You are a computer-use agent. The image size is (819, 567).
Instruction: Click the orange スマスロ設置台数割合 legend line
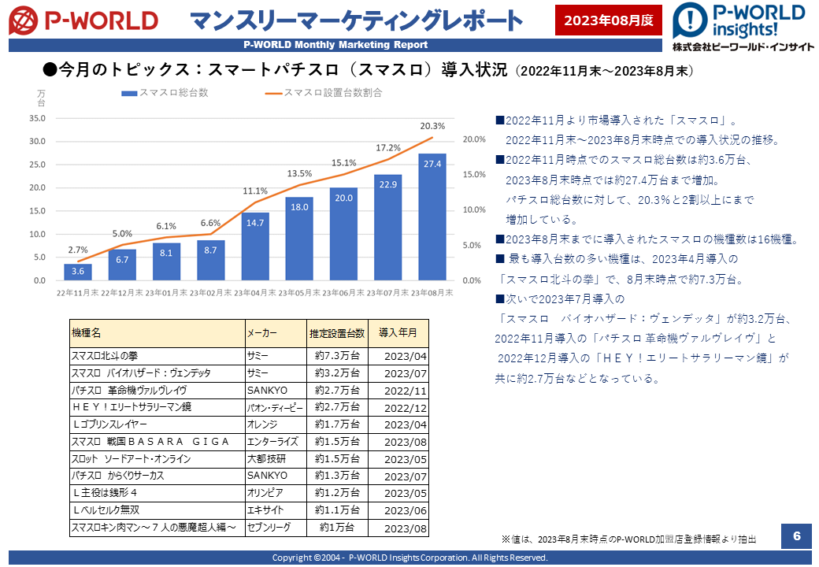pos(274,94)
